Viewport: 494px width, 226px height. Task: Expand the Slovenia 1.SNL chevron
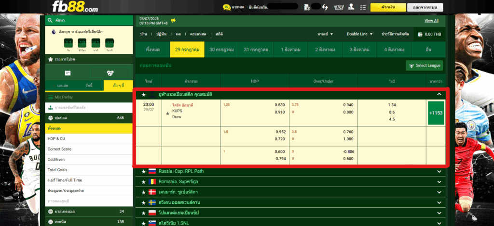coord(439,223)
